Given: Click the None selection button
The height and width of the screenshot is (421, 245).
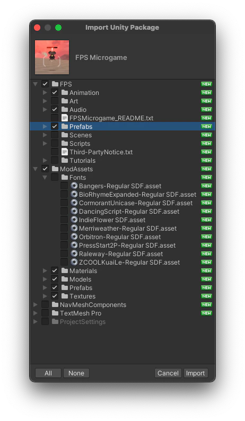Looking at the screenshot, I should coord(76,373).
